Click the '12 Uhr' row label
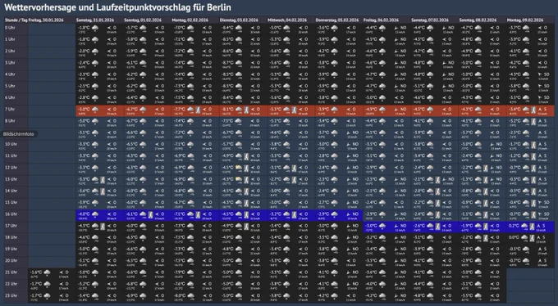The image size is (558, 306). click(11, 168)
